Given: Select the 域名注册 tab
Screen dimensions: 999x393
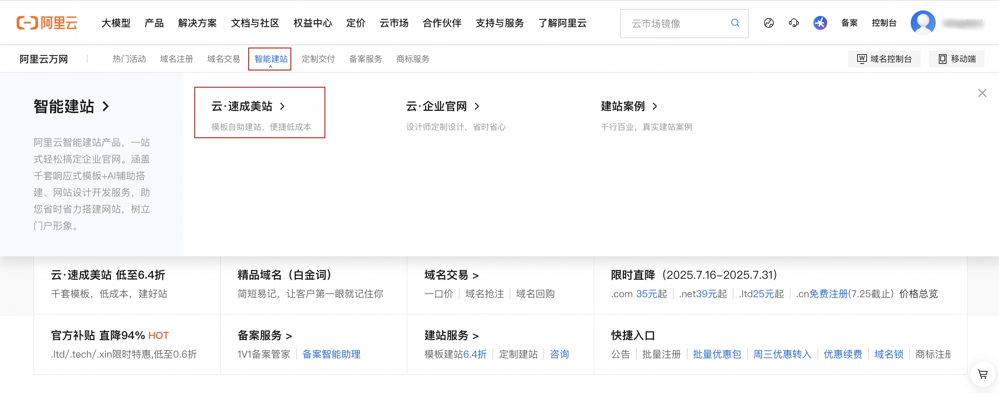Looking at the screenshot, I should point(177,59).
